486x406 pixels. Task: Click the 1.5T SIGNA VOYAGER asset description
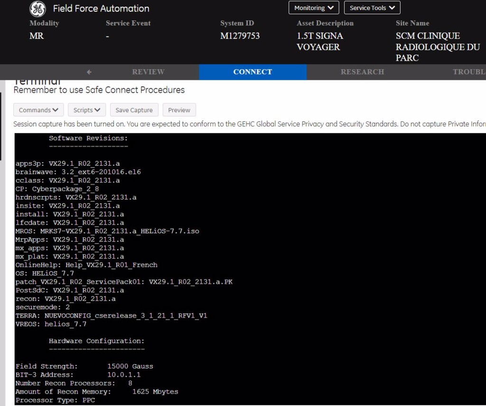pyautogui.click(x=320, y=41)
